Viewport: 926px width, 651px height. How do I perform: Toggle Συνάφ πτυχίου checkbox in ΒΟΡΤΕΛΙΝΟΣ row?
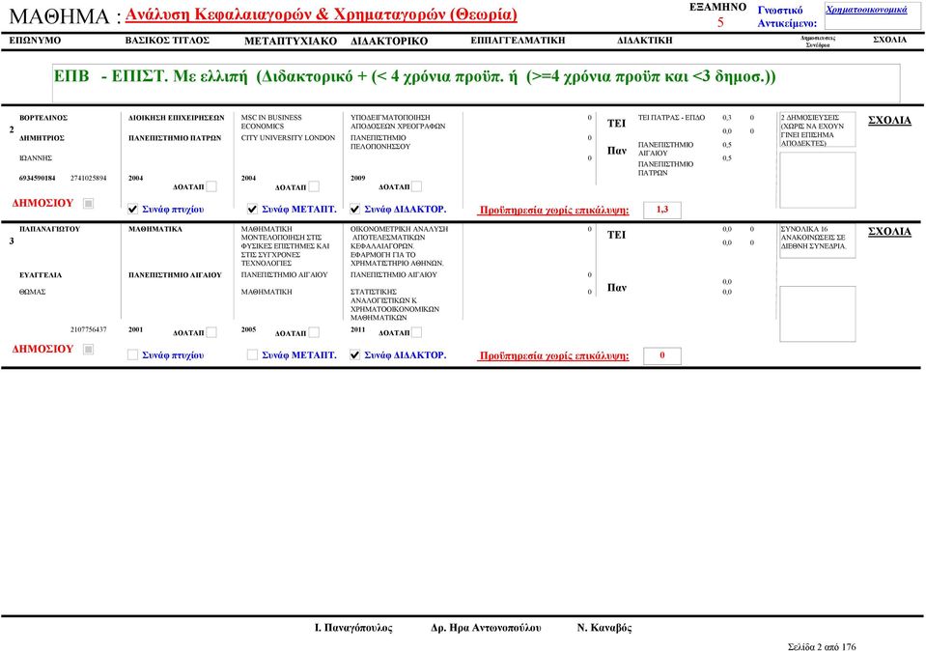(133, 210)
